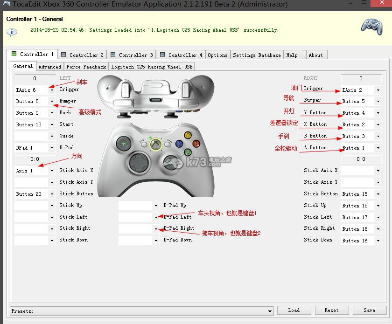Click yellow Y button on the controller image
This screenshot has height=324, width=392.
188,135
